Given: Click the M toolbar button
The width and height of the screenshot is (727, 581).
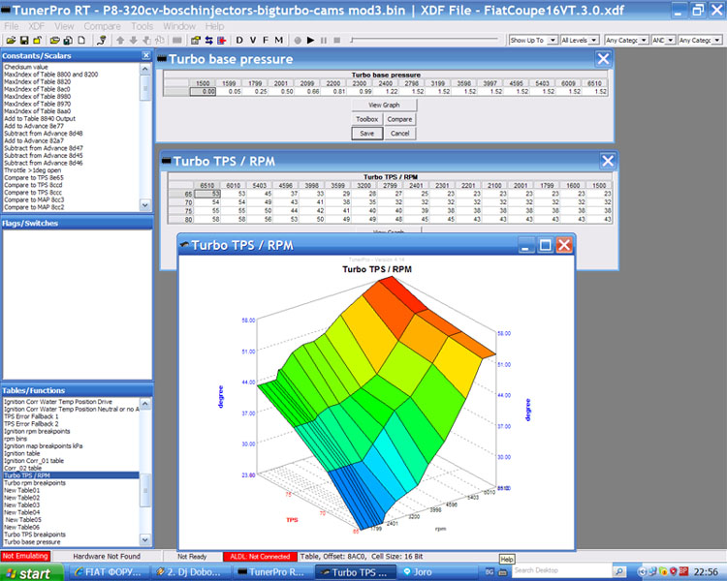Looking at the screenshot, I should tap(280, 40).
